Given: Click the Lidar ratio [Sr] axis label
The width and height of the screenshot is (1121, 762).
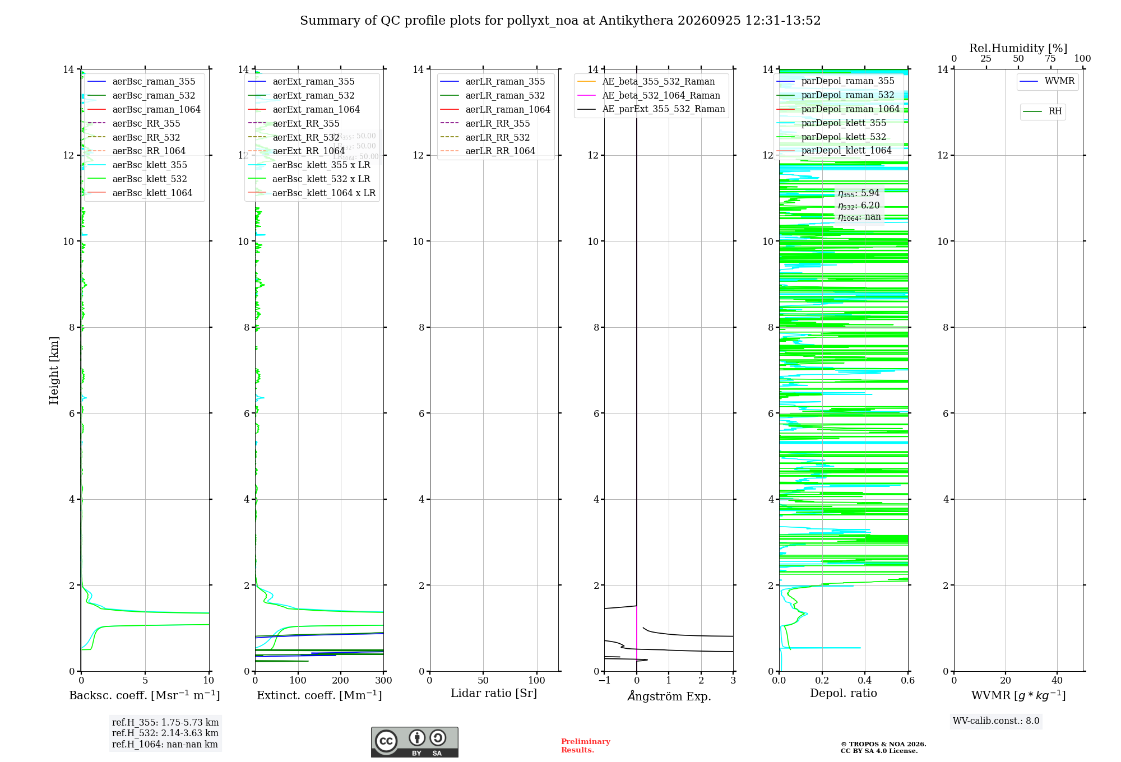Looking at the screenshot, I should (x=494, y=694).
